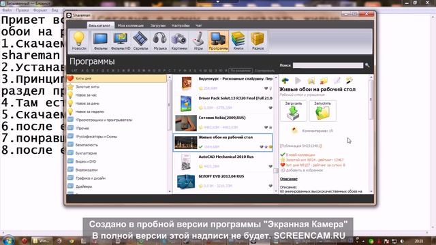Open the Фильмы HD category
The width and height of the screenshot is (436, 245).
(121, 41)
